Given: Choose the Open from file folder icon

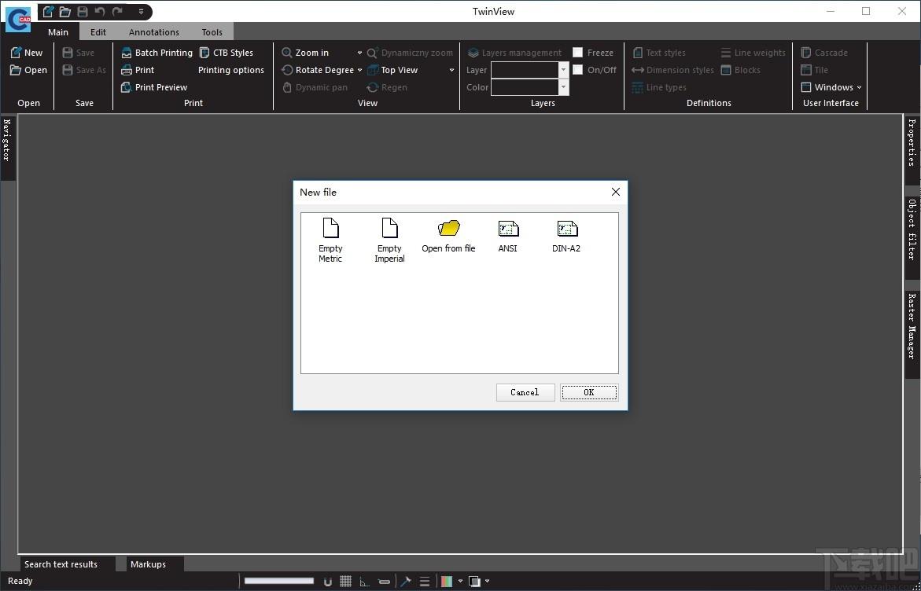Looking at the screenshot, I should click(x=449, y=228).
